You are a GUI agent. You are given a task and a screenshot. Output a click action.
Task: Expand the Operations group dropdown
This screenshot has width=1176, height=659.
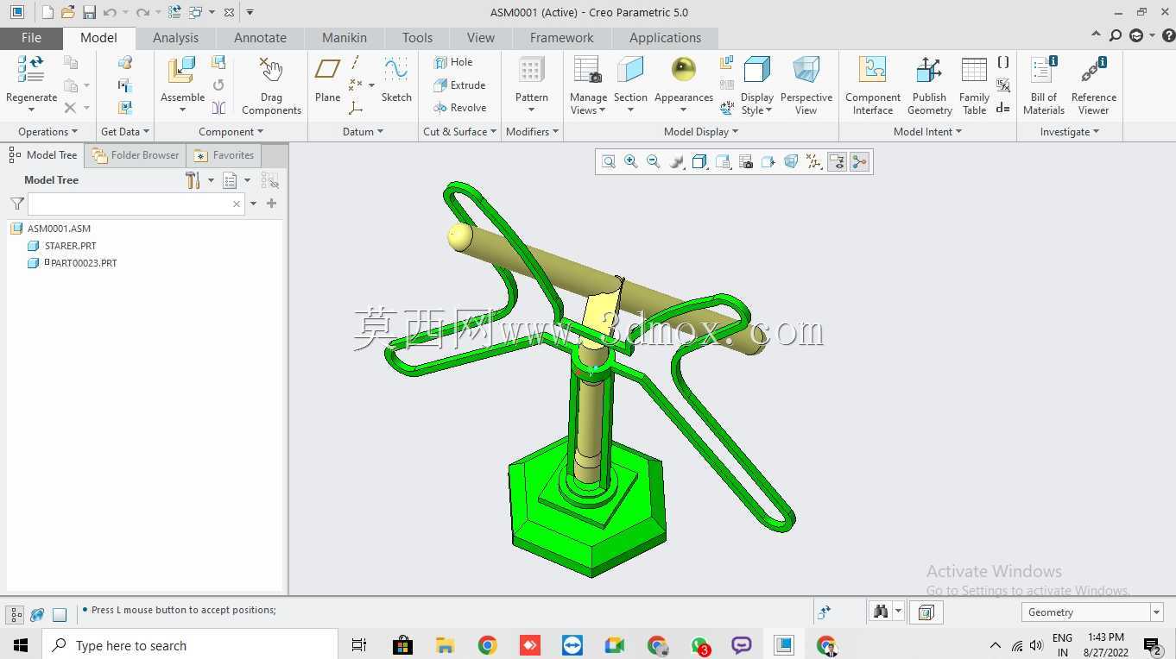coord(47,132)
